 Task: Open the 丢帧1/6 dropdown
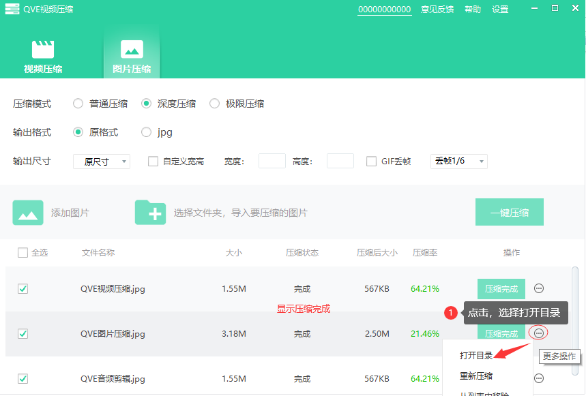(x=459, y=162)
